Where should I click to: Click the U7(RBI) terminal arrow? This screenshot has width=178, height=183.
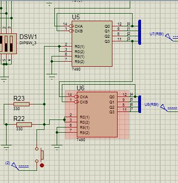click(x=169, y=37)
